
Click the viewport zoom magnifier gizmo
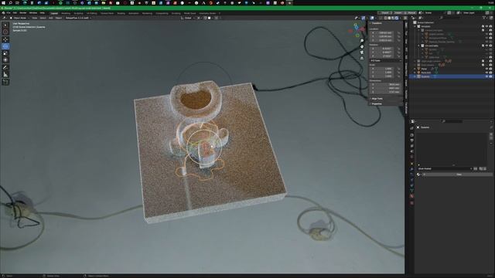362,41
